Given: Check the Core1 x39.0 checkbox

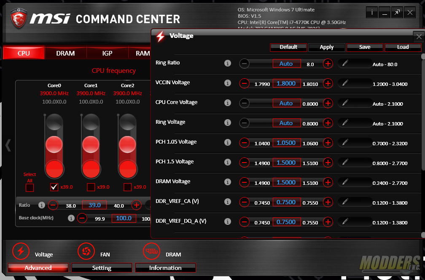Looking at the screenshot, I should click(x=91, y=187).
